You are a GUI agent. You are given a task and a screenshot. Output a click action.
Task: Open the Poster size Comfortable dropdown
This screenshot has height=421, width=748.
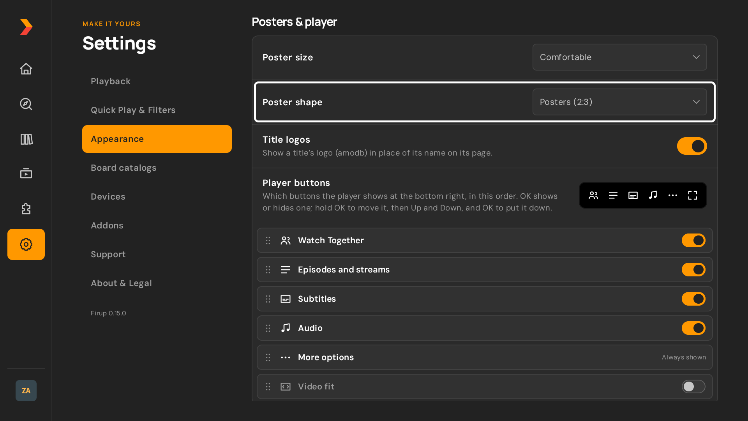tap(619, 57)
